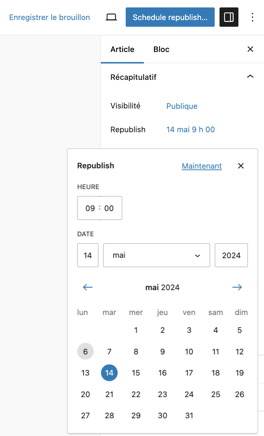Go to the previous month with the arrow
Screen dimensions: 264x436
pyautogui.click(x=88, y=287)
